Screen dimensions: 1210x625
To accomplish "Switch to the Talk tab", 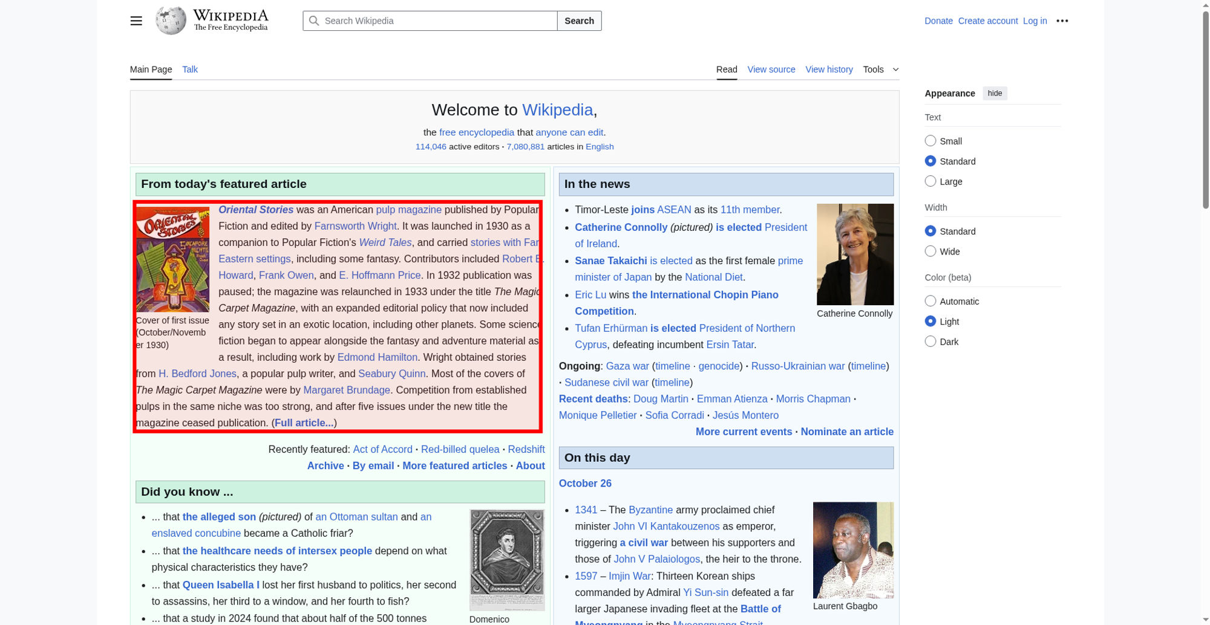I will tap(190, 70).
